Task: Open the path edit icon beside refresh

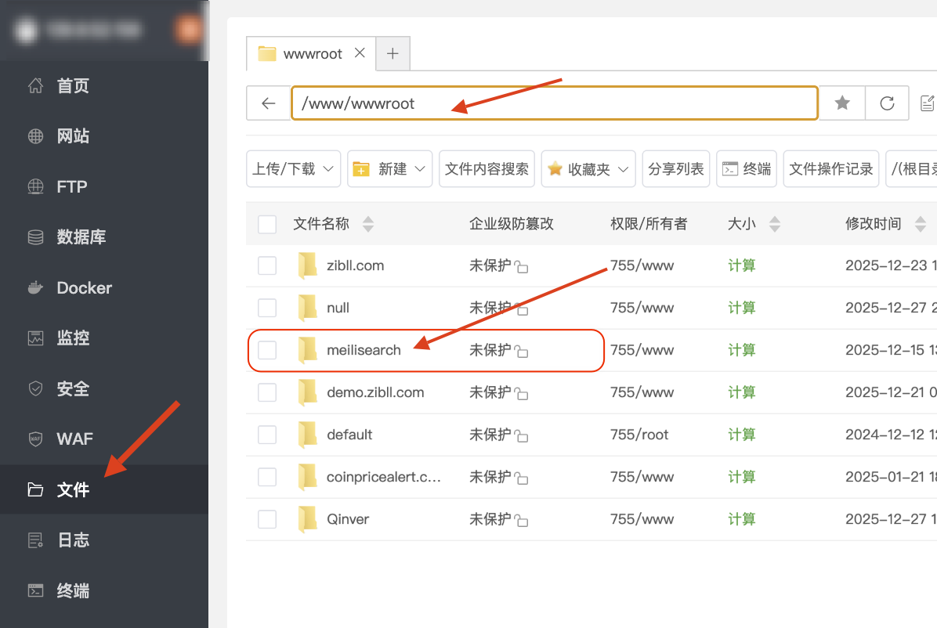Action: tap(928, 103)
